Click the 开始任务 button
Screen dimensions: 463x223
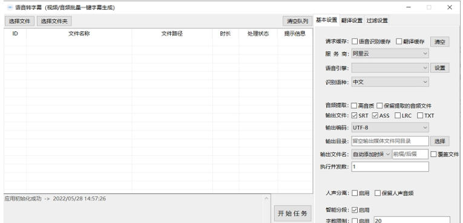click(292, 213)
